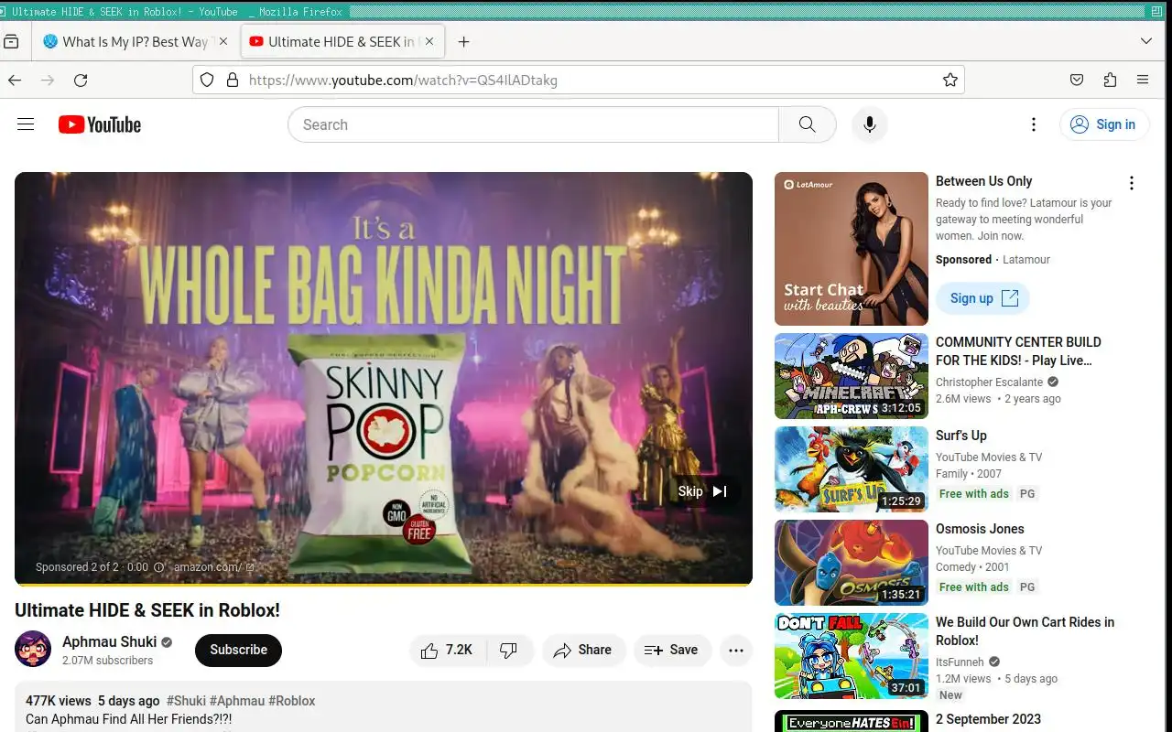The image size is (1172, 732).
Task: Click Free with ads badge for Surf's Up
Action: click(x=974, y=494)
